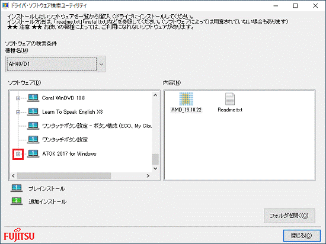Click the AMD_19.10.22 file name label
Screen dimensions: 326x244
(x=186, y=110)
